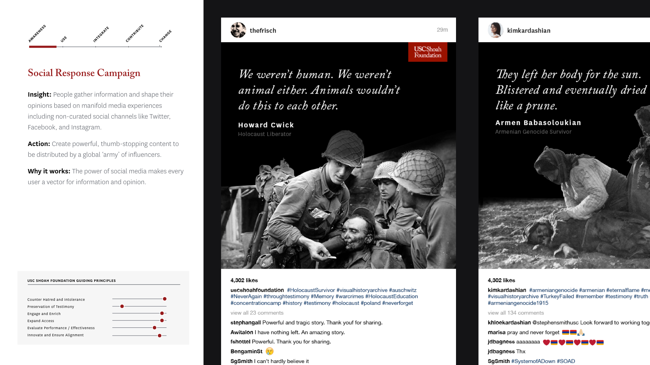Select the Contribute stage on the timeline
650x365 pixels.
(x=135, y=33)
